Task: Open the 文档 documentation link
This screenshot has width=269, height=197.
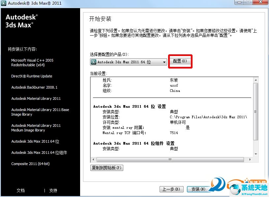Action: tap(20, 190)
